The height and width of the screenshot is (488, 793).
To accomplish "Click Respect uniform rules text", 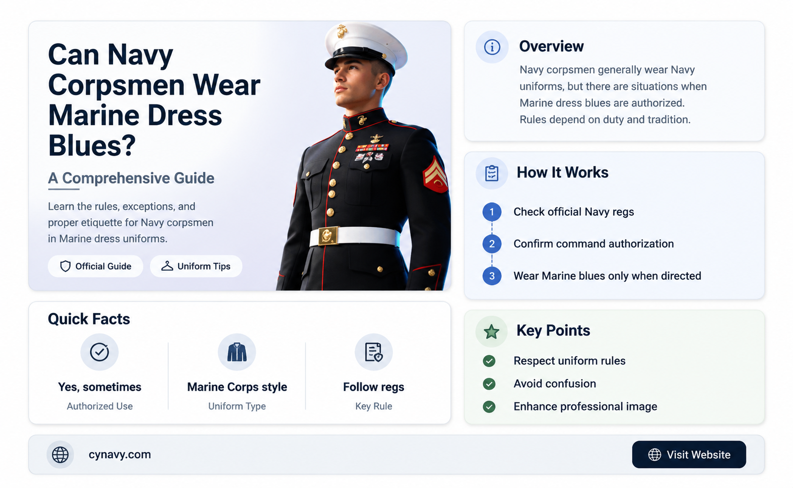I will pyautogui.click(x=570, y=361).
